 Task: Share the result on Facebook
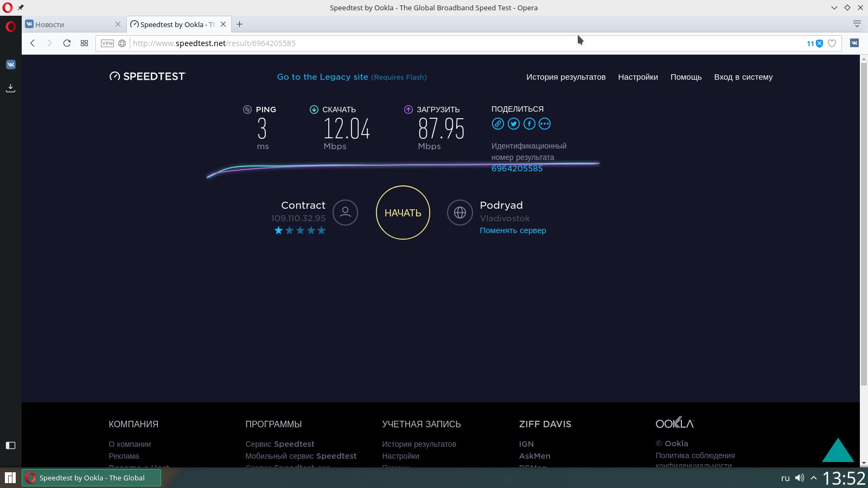pos(529,124)
